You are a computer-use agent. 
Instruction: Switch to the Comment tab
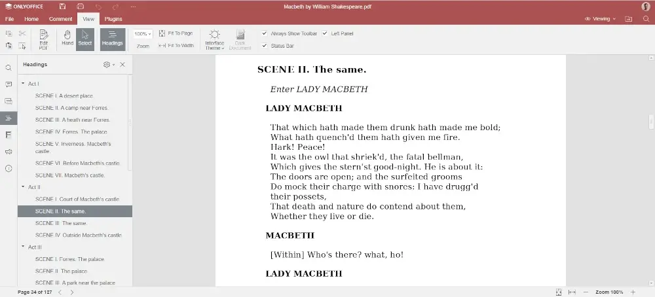point(60,19)
